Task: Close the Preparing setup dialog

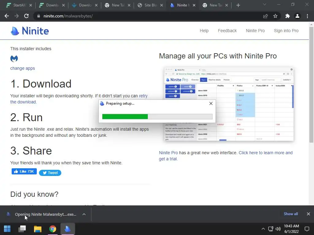Action: pyautogui.click(x=211, y=103)
